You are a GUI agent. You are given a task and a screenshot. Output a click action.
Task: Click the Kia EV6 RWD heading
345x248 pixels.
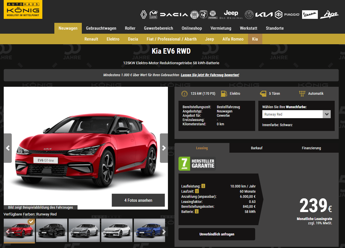171,51
